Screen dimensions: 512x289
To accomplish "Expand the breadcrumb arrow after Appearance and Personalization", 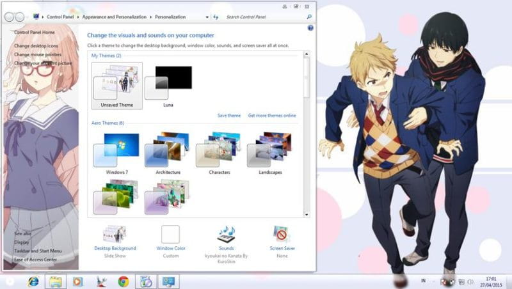I will (150, 17).
